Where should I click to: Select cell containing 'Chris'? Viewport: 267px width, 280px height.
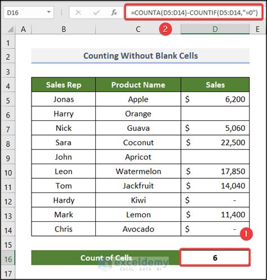(64, 229)
